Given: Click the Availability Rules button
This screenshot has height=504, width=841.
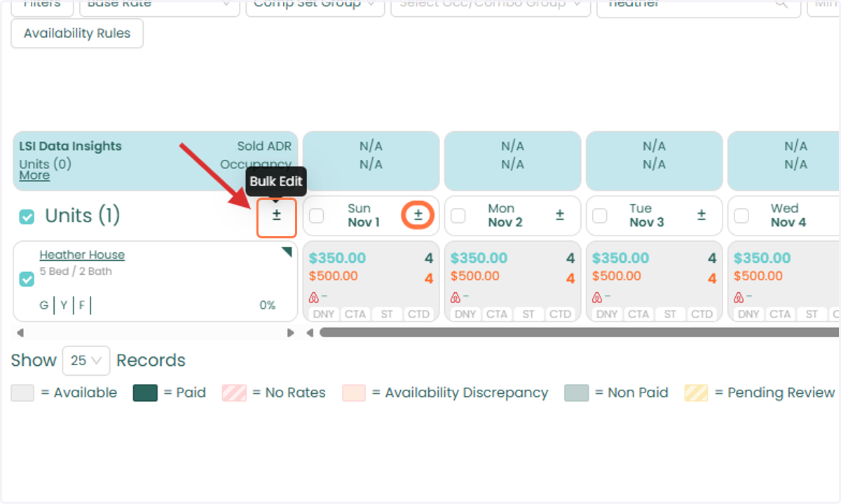Looking at the screenshot, I should (77, 34).
